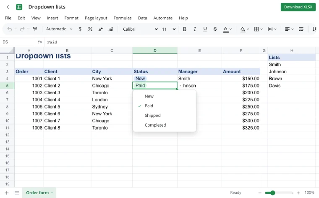319x198 pixels.
Task: Expand text color options arrow
Action: 231,29
